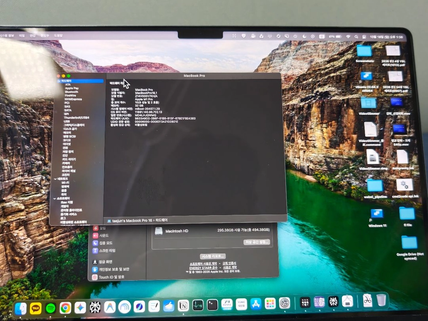428x321 pixels.
Task: Open Spotlight search from the menu bar
Action: click(x=356, y=36)
